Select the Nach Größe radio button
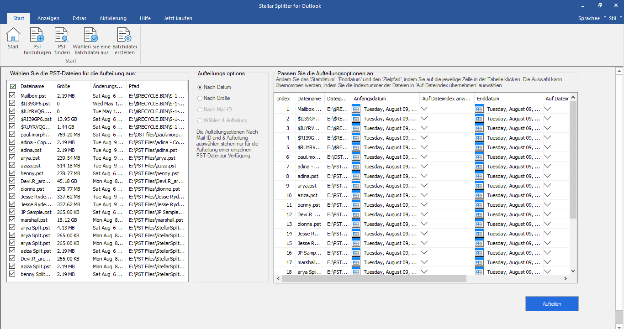624x329 pixels. point(200,98)
